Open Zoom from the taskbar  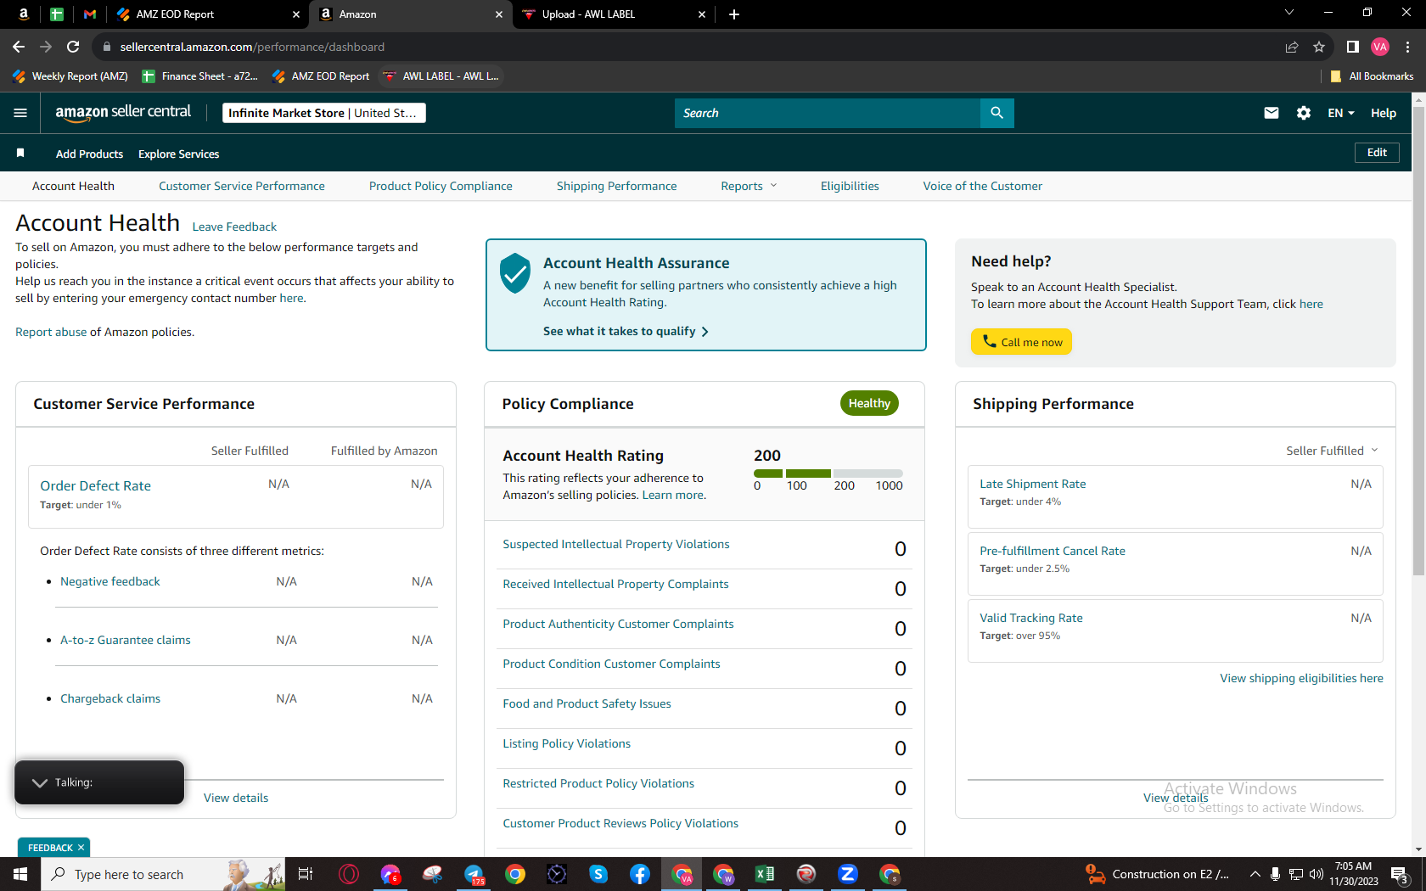[x=848, y=874]
